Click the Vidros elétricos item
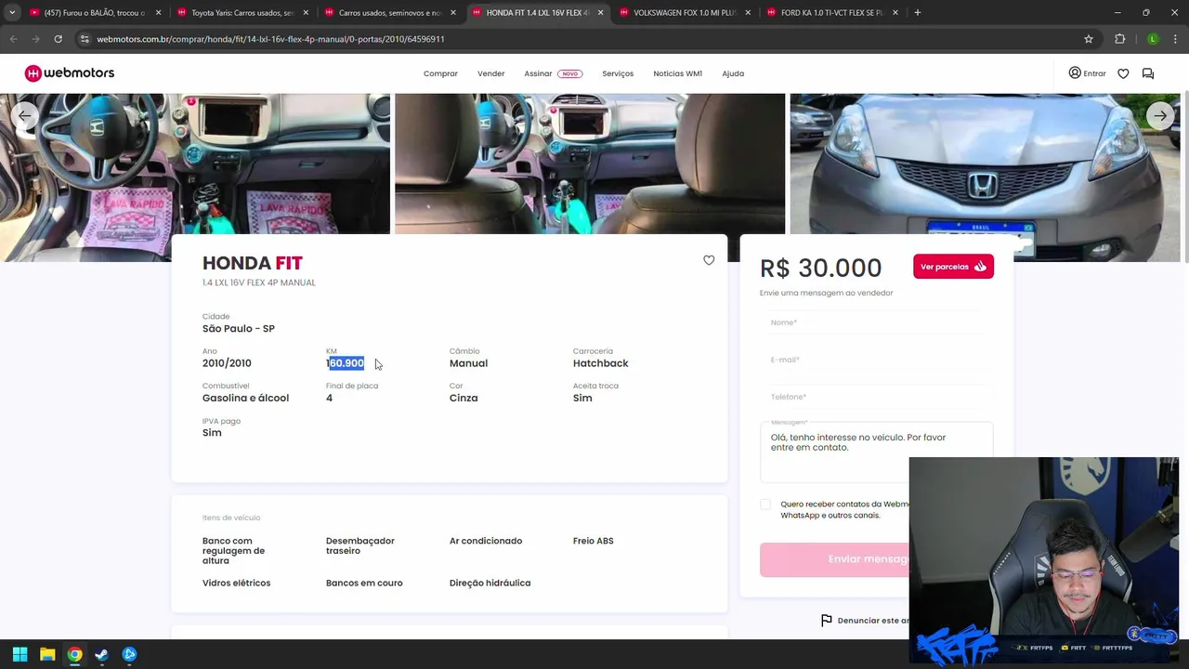The width and height of the screenshot is (1189, 669). click(236, 584)
